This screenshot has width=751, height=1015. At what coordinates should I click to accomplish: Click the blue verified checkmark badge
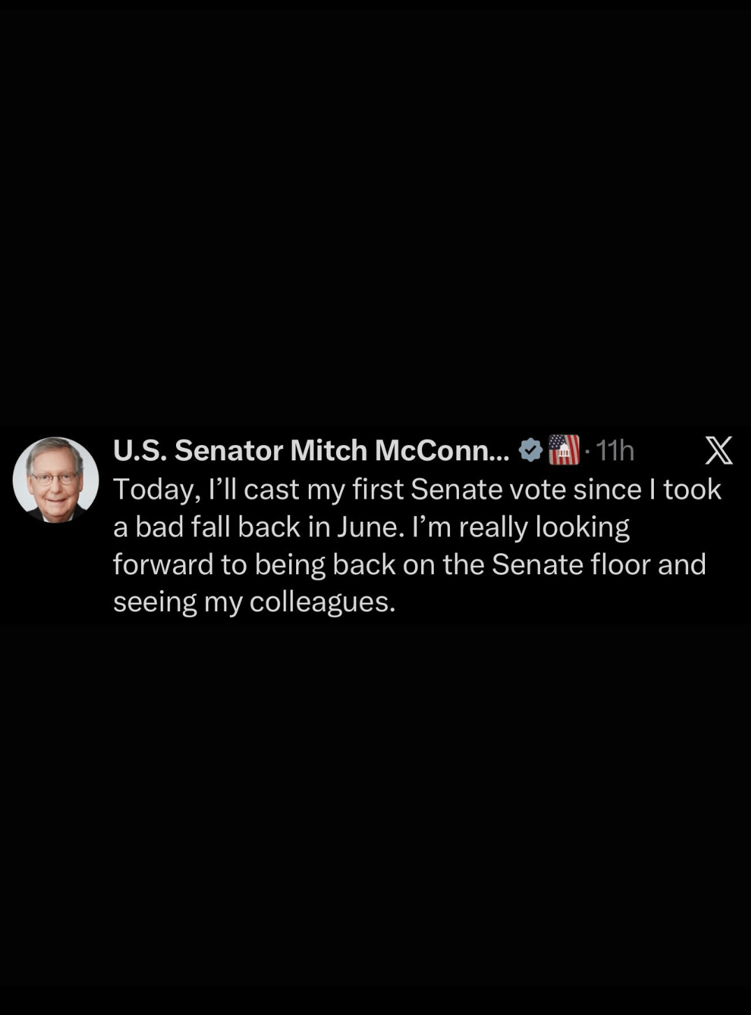(x=531, y=451)
